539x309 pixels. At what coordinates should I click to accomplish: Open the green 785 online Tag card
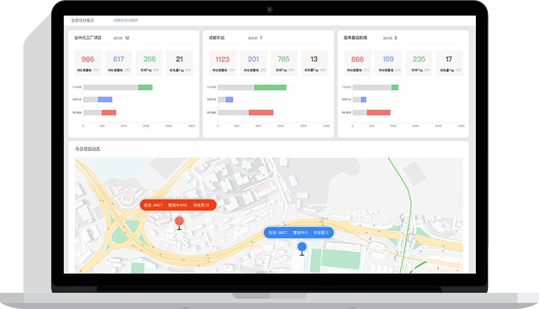point(284,62)
